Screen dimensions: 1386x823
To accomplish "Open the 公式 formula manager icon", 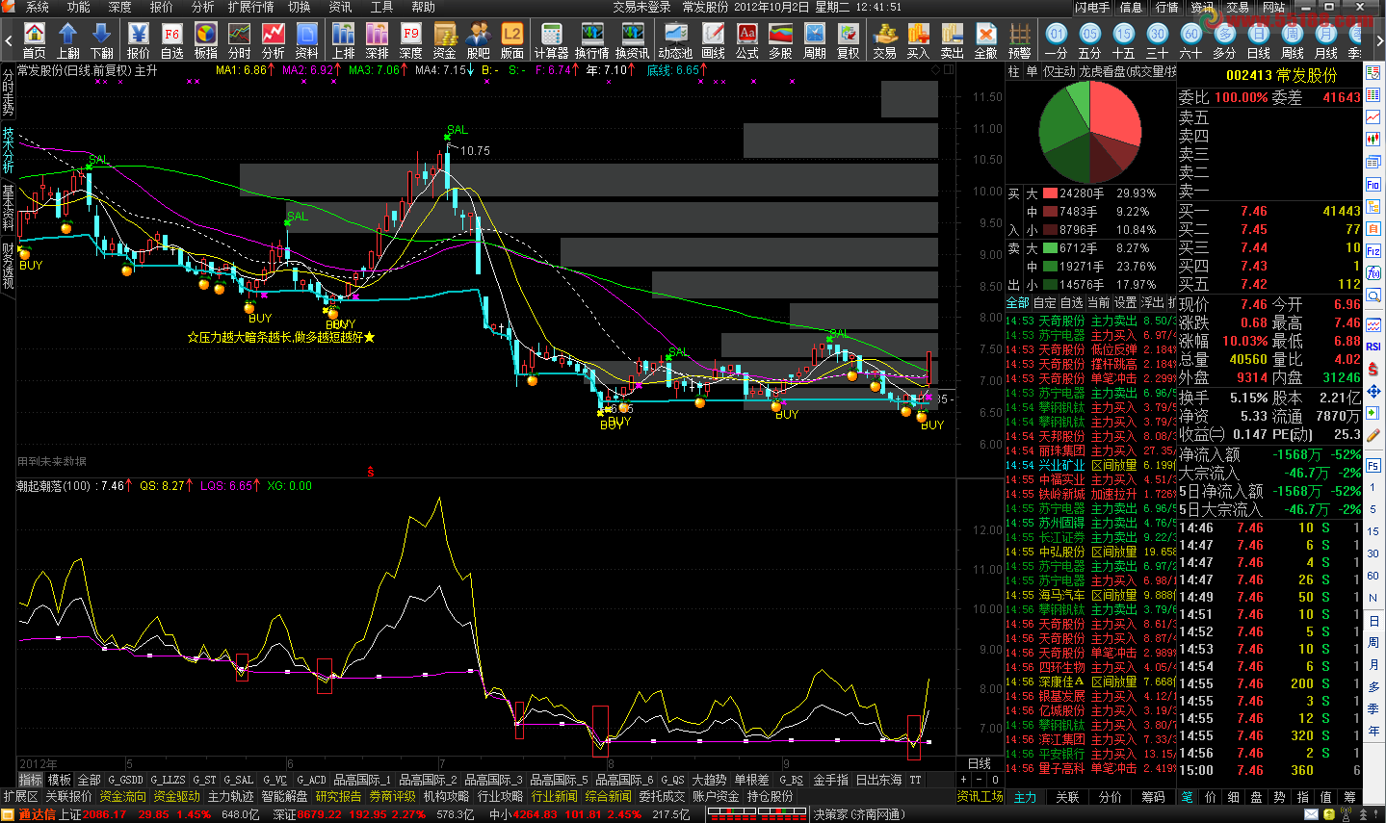I will [x=747, y=40].
